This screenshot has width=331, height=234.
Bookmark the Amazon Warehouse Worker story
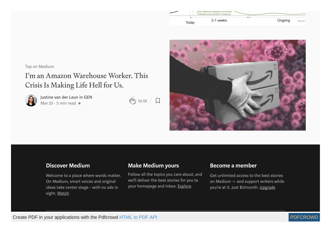158,101
